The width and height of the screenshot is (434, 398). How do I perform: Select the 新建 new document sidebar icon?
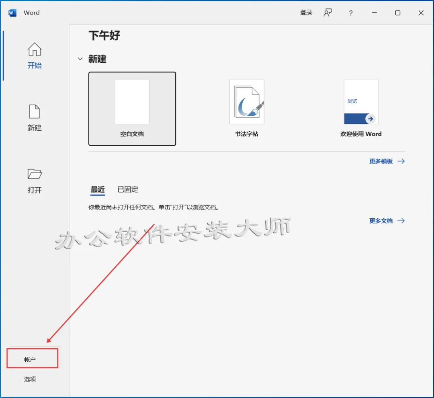point(34,118)
